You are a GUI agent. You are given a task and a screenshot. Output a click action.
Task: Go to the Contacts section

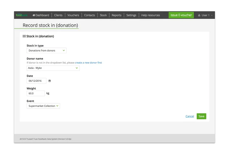(89, 15)
